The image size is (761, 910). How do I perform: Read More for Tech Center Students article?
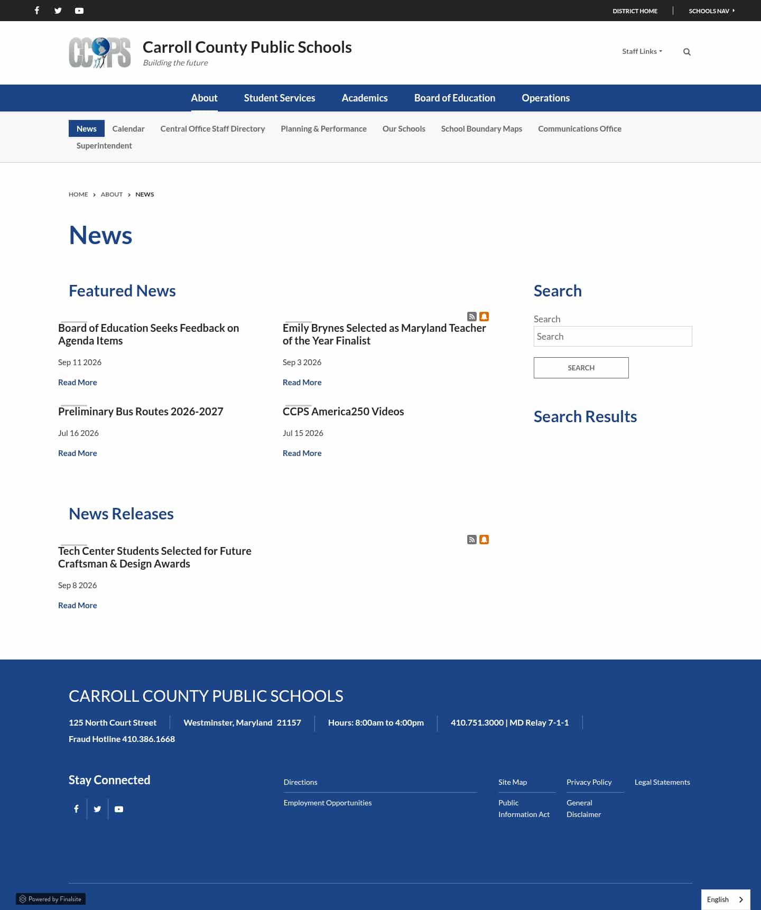pos(78,605)
